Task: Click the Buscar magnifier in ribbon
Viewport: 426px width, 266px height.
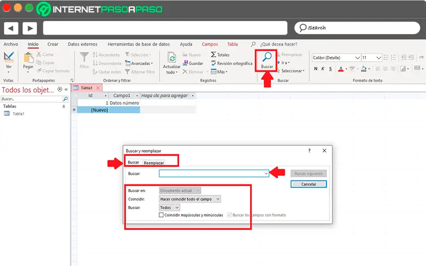Action: click(x=267, y=57)
